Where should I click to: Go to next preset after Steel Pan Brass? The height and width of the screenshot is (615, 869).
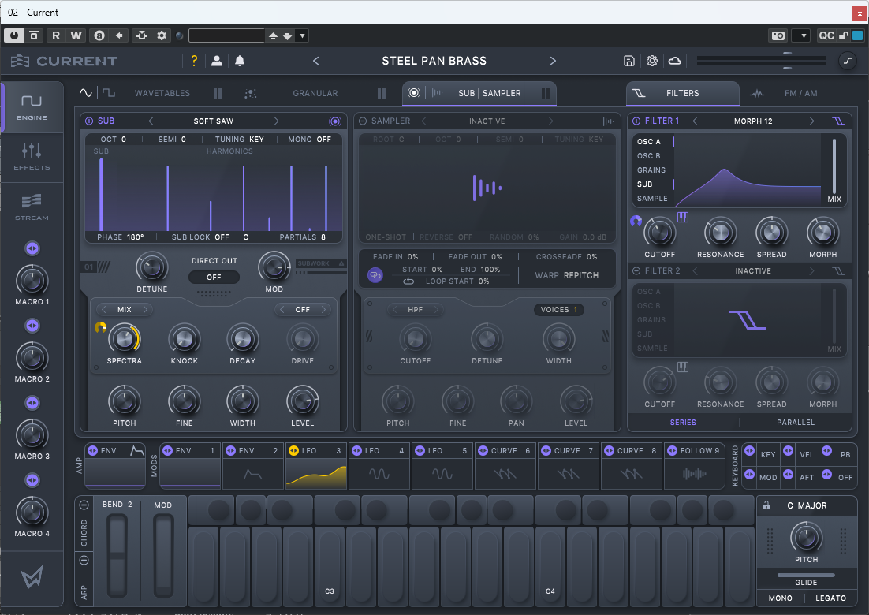553,61
